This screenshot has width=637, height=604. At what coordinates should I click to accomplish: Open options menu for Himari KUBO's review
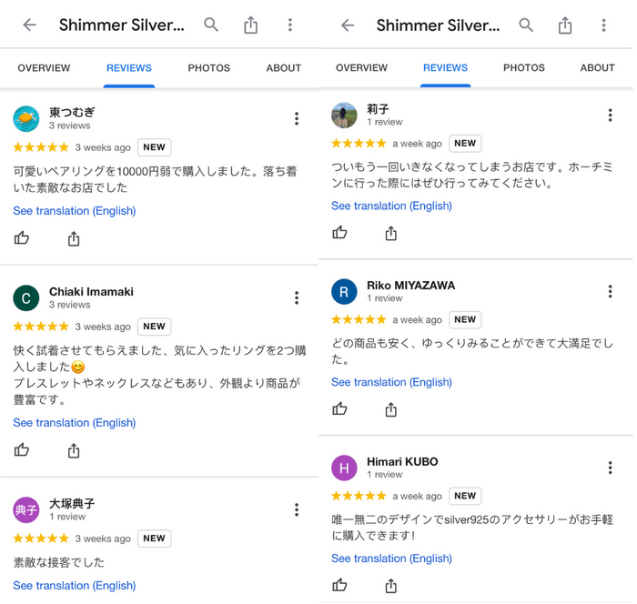[x=610, y=468]
